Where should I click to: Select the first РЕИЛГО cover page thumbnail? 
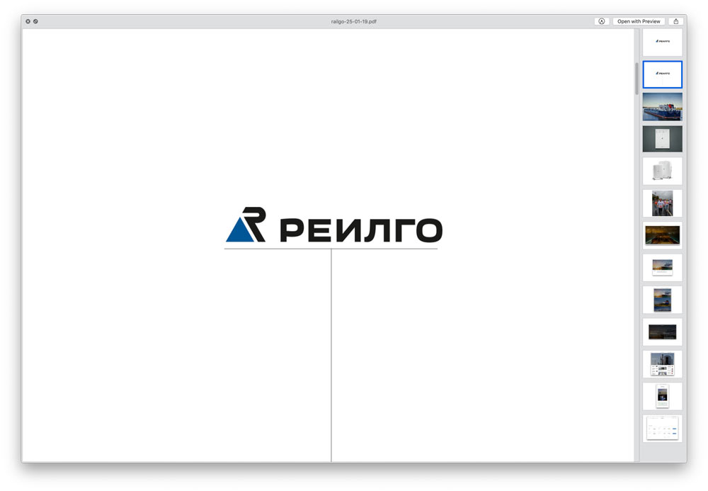(x=662, y=42)
